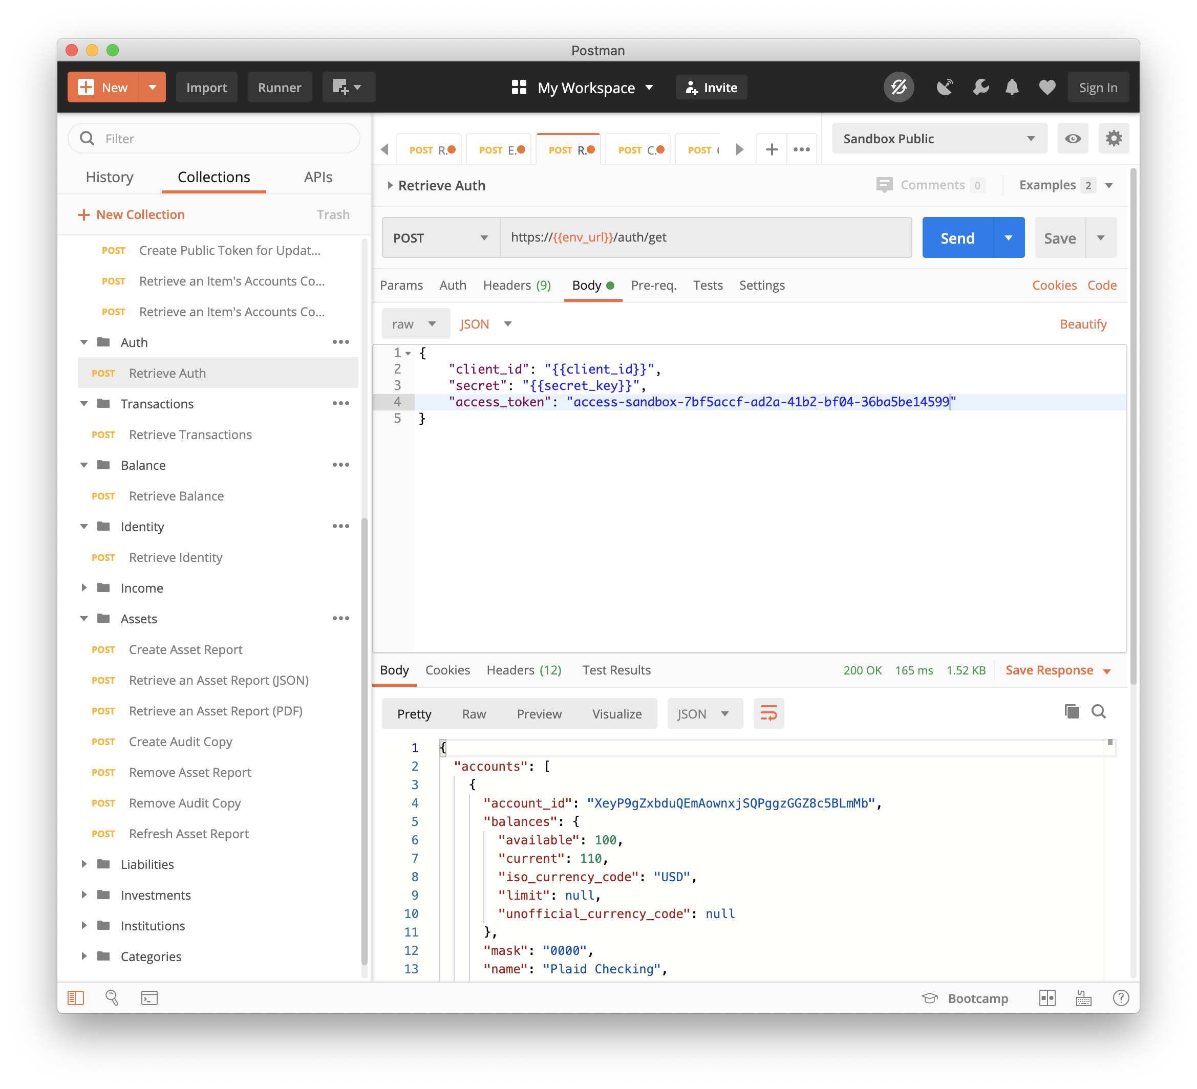The height and width of the screenshot is (1089, 1197).
Task: Open Find and Replace magnifier icon
Action: (x=113, y=997)
